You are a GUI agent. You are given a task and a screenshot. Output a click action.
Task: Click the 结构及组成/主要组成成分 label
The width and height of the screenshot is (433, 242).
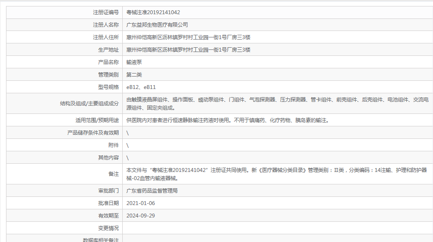pyautogui.click(x=89, y=104)
